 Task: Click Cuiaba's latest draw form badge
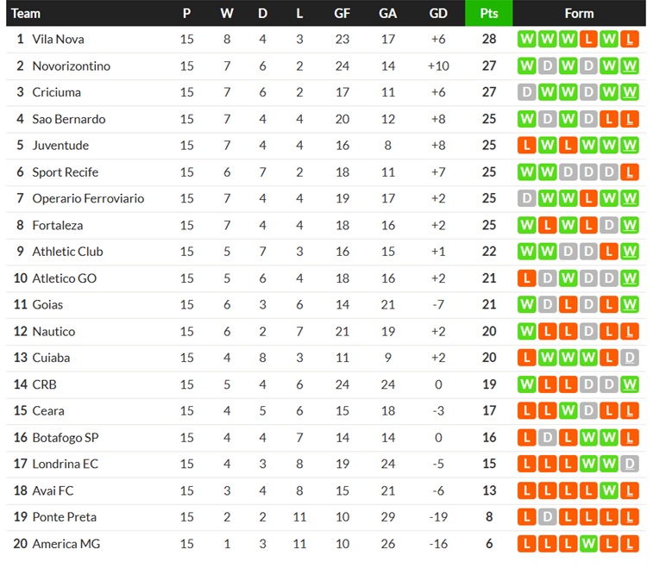click(x=629, y=358)
